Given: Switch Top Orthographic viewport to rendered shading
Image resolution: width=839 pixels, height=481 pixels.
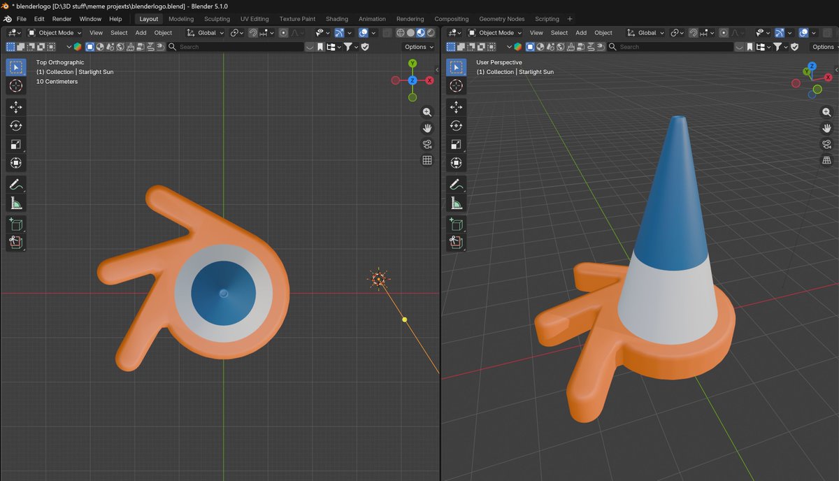Looking at the screenshot, I should (x=430, y=33).
